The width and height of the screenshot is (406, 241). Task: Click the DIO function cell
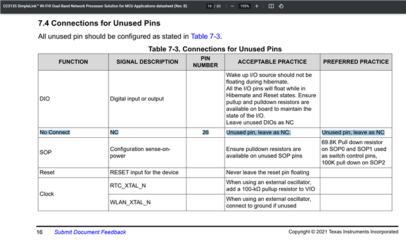[74, 99]
